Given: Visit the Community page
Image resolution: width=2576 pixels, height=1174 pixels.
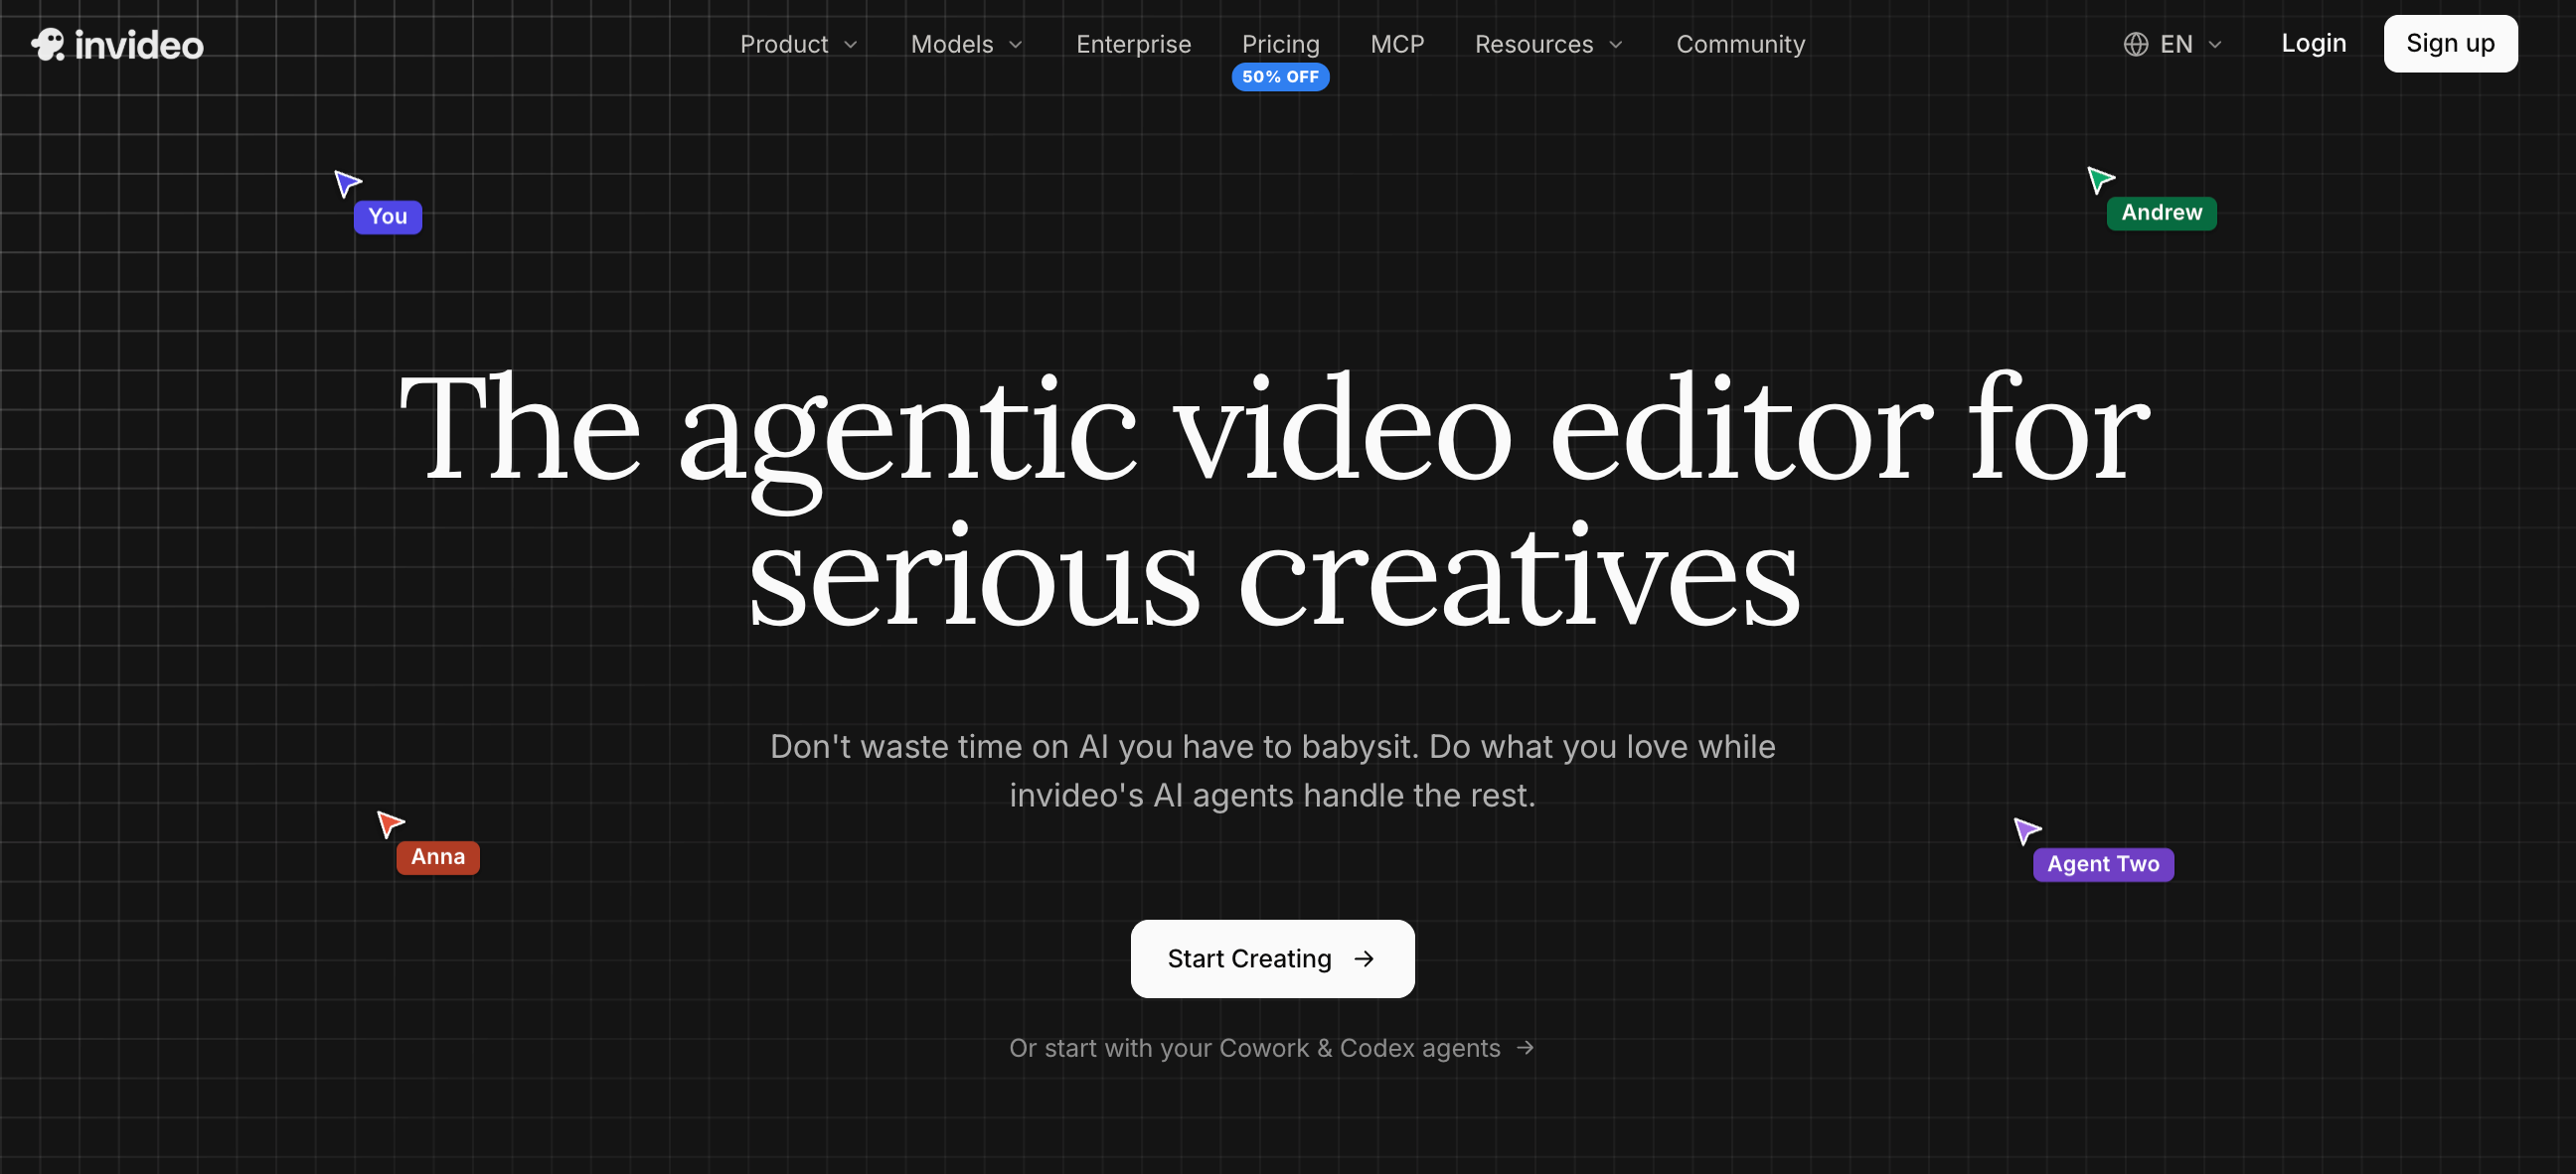Looking at the screenshot, I should [1741, 44].
